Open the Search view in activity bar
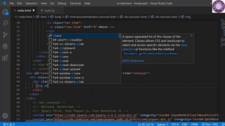 pos(5,23)
